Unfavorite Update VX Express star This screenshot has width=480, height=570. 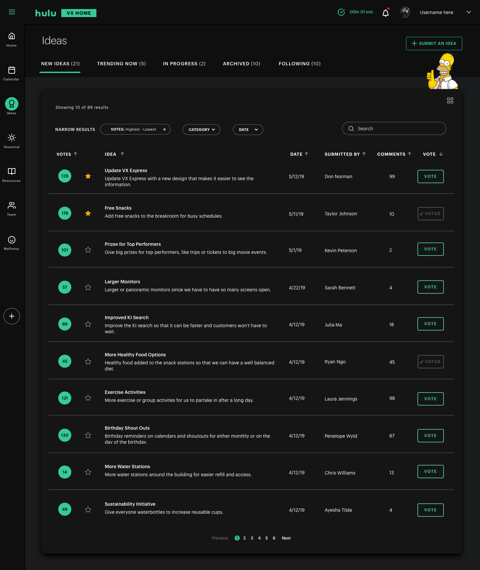(x=88, y=176)
